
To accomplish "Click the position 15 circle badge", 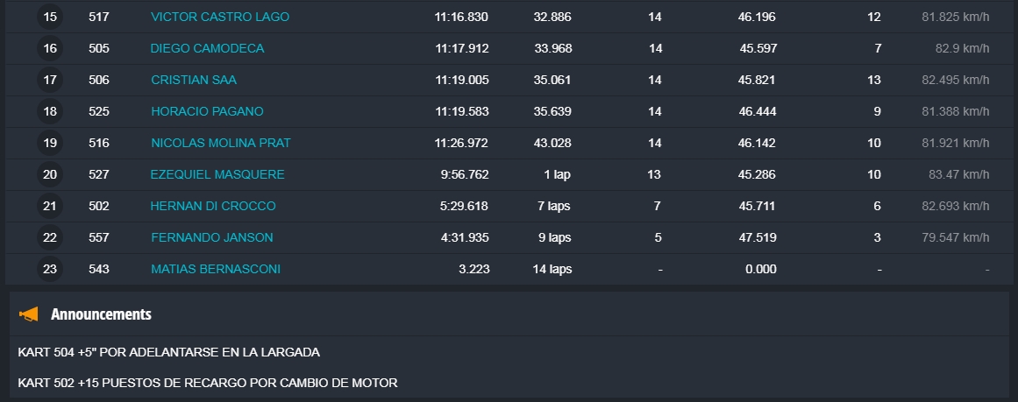I will click(50, 17).
